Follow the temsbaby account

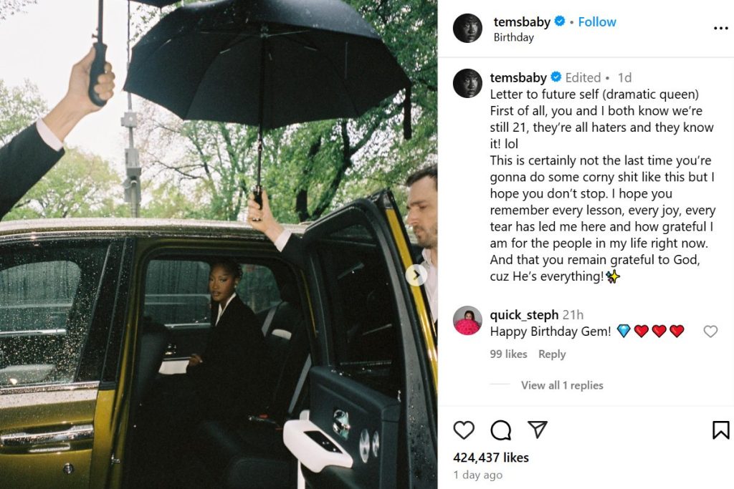[x=597, y=22]
